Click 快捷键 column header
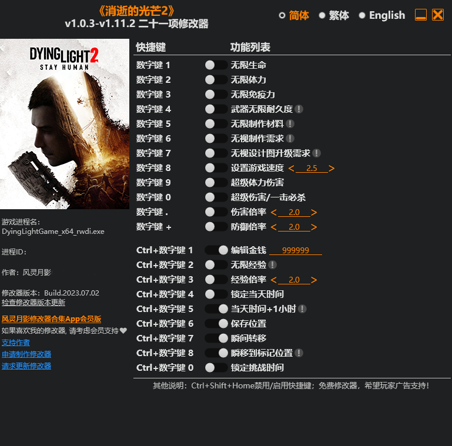This screenshot has width=452, height=446. tap(150, 47)
